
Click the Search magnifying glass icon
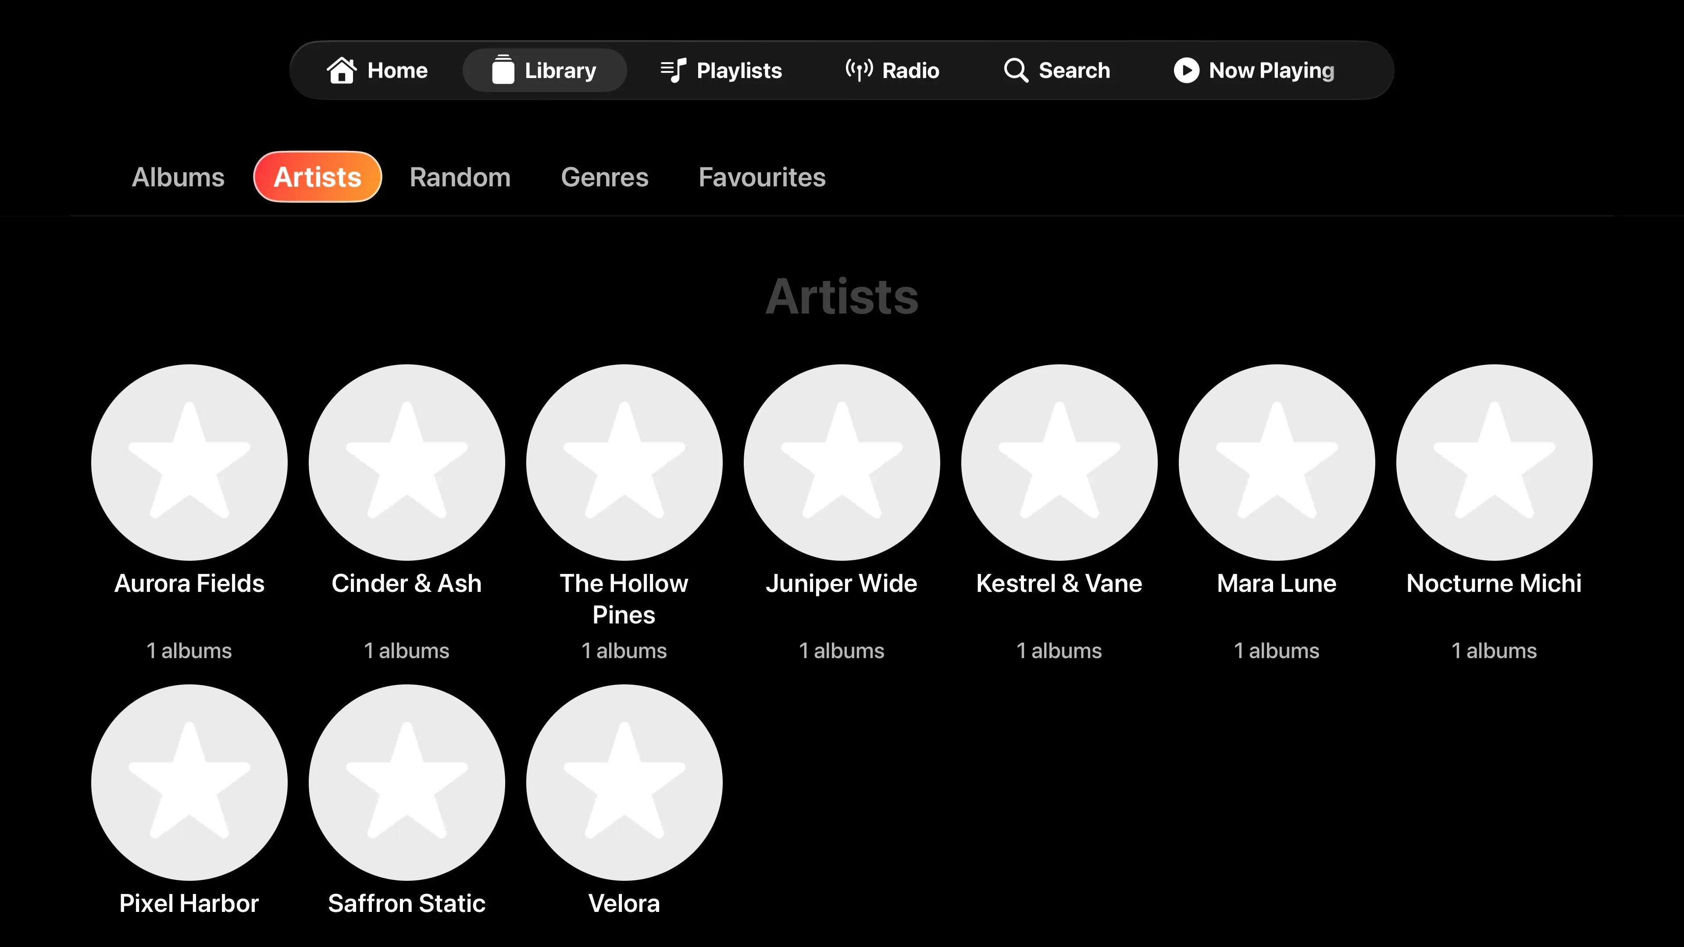1016,70
